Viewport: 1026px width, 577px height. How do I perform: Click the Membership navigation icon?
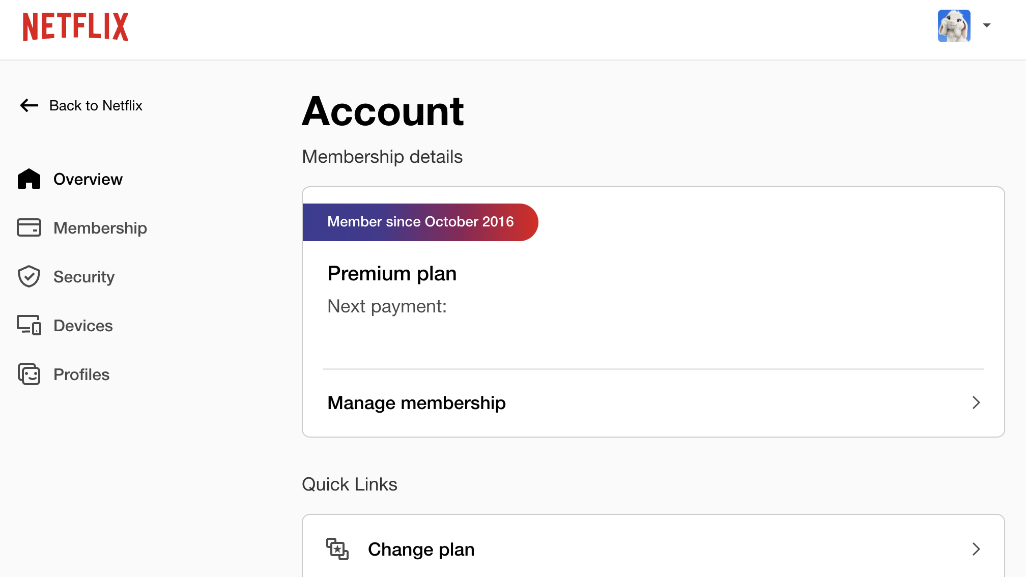(x=29, y=227)
